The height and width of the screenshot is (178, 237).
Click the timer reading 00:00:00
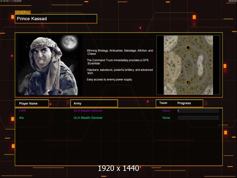point(233,1)
